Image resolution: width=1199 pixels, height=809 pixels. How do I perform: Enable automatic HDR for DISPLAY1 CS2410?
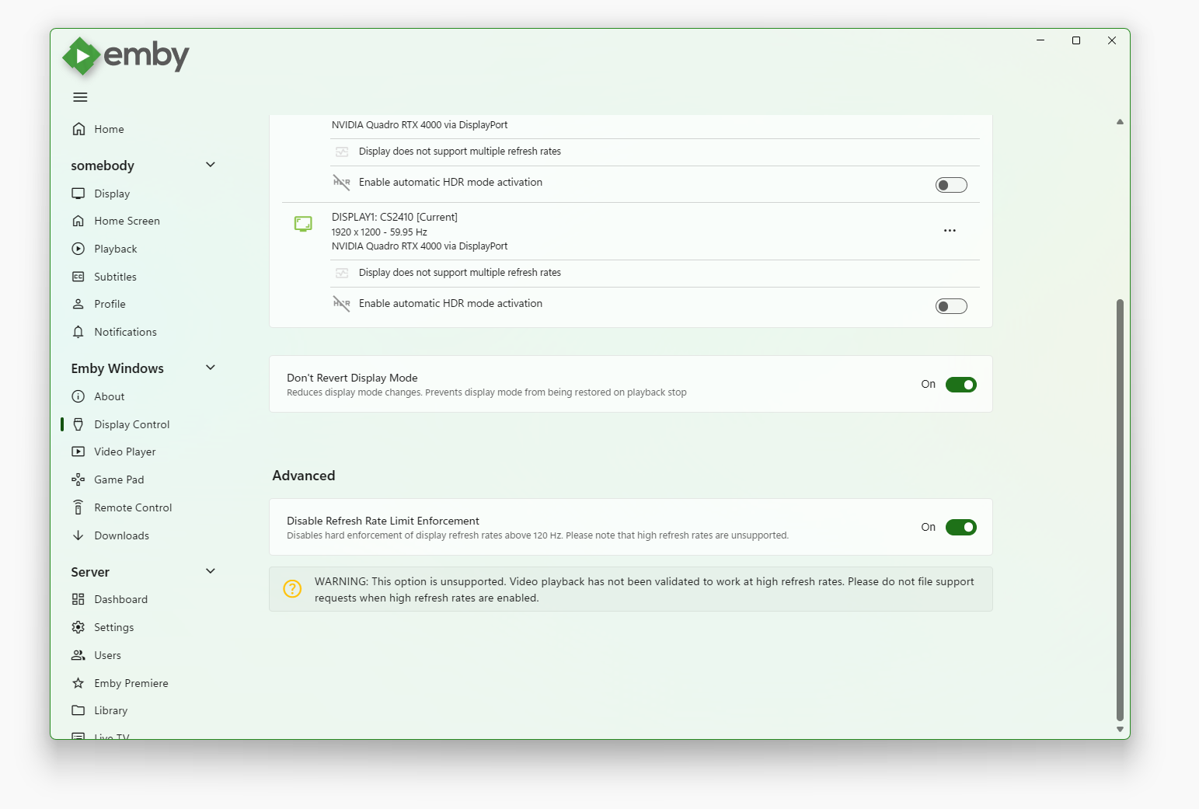(x=951, y=306)
